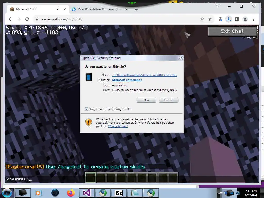View site info via padlock icon
This screenshot has height=198, width=264.
coord(37,19)
